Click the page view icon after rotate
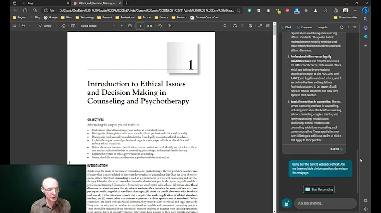This screenshot has width=381, height=213. (x=170, y=26)
